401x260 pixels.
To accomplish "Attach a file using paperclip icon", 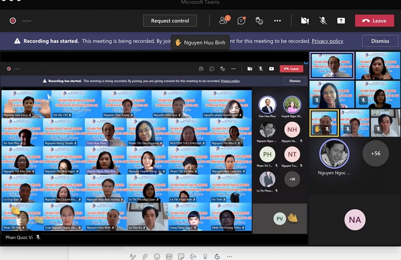I will 145,255.
